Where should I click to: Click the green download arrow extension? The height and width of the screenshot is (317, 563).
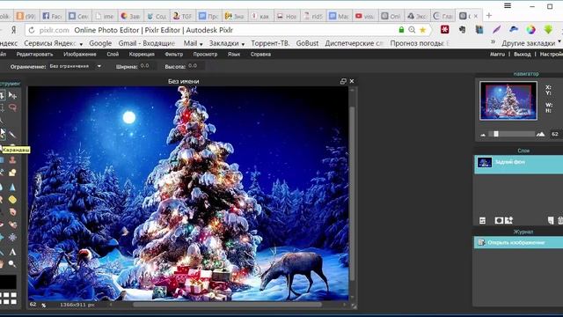point(548,30)
